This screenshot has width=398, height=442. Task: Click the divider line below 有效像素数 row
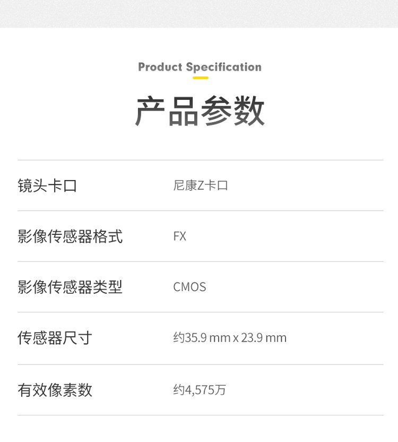pos(201,415)
